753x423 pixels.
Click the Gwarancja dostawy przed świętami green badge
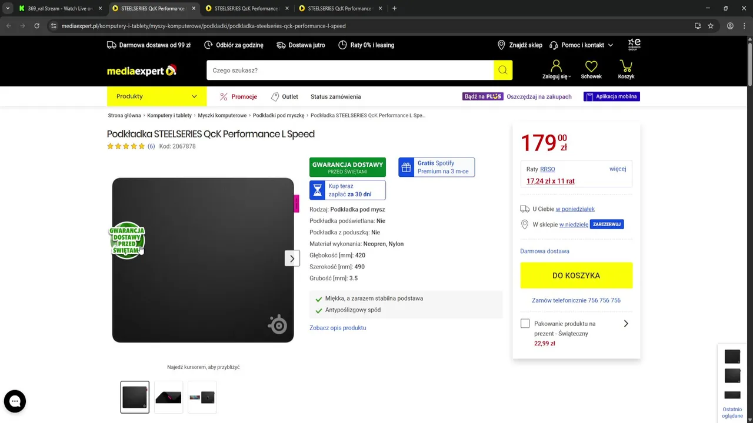[348, 167]
